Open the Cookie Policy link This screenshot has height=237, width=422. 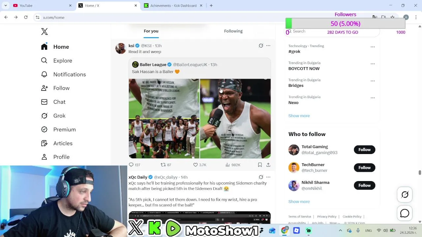pyautogui.click(x=352, y=217)
